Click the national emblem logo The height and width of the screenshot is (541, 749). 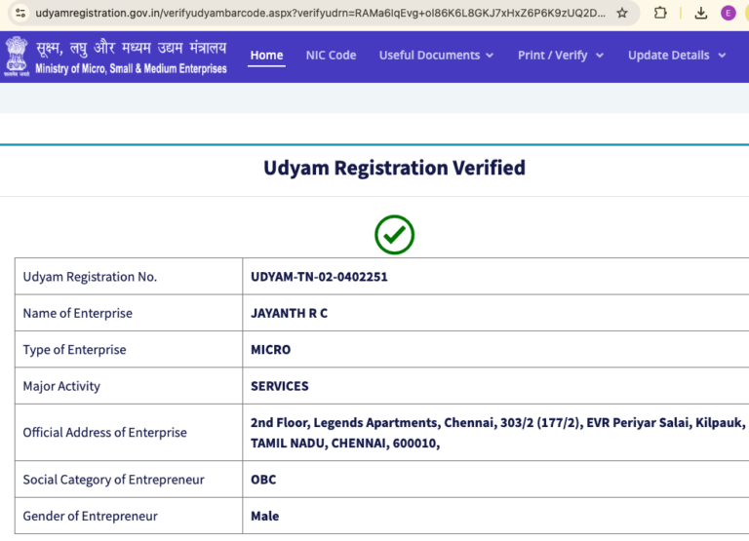[17, 57]
